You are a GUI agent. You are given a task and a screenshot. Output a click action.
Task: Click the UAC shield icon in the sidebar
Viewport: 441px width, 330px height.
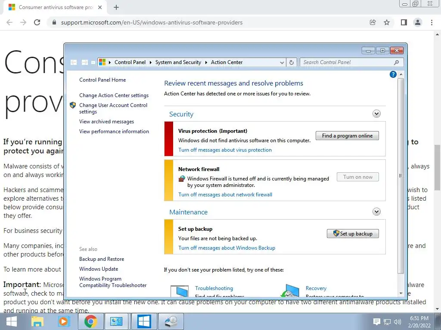coord(73,105)
